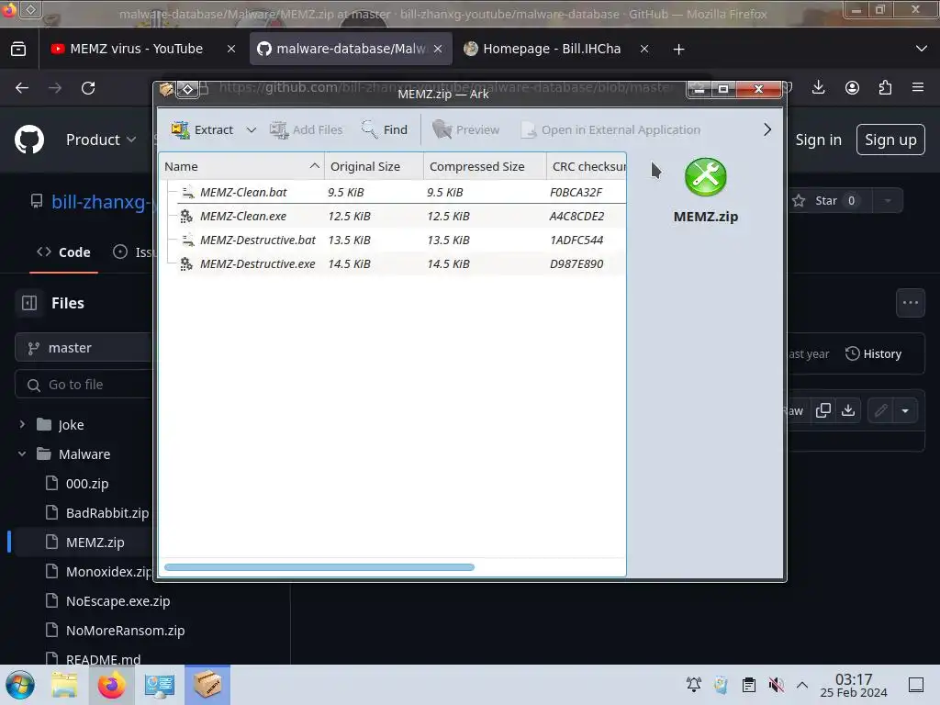Select MEMZ-Destructive.bat file row

[x=393, y=240]
